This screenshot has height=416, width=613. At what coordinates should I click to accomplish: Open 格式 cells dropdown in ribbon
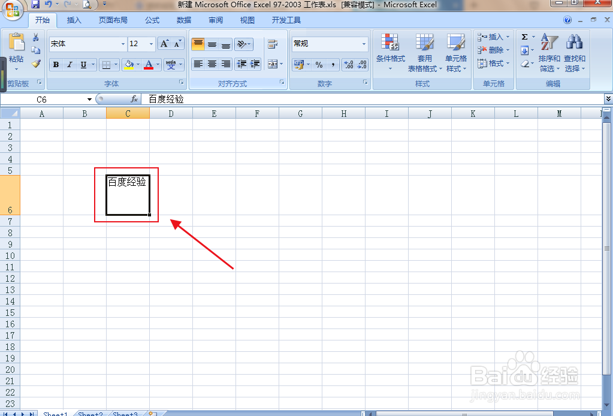tap(494, 64)
